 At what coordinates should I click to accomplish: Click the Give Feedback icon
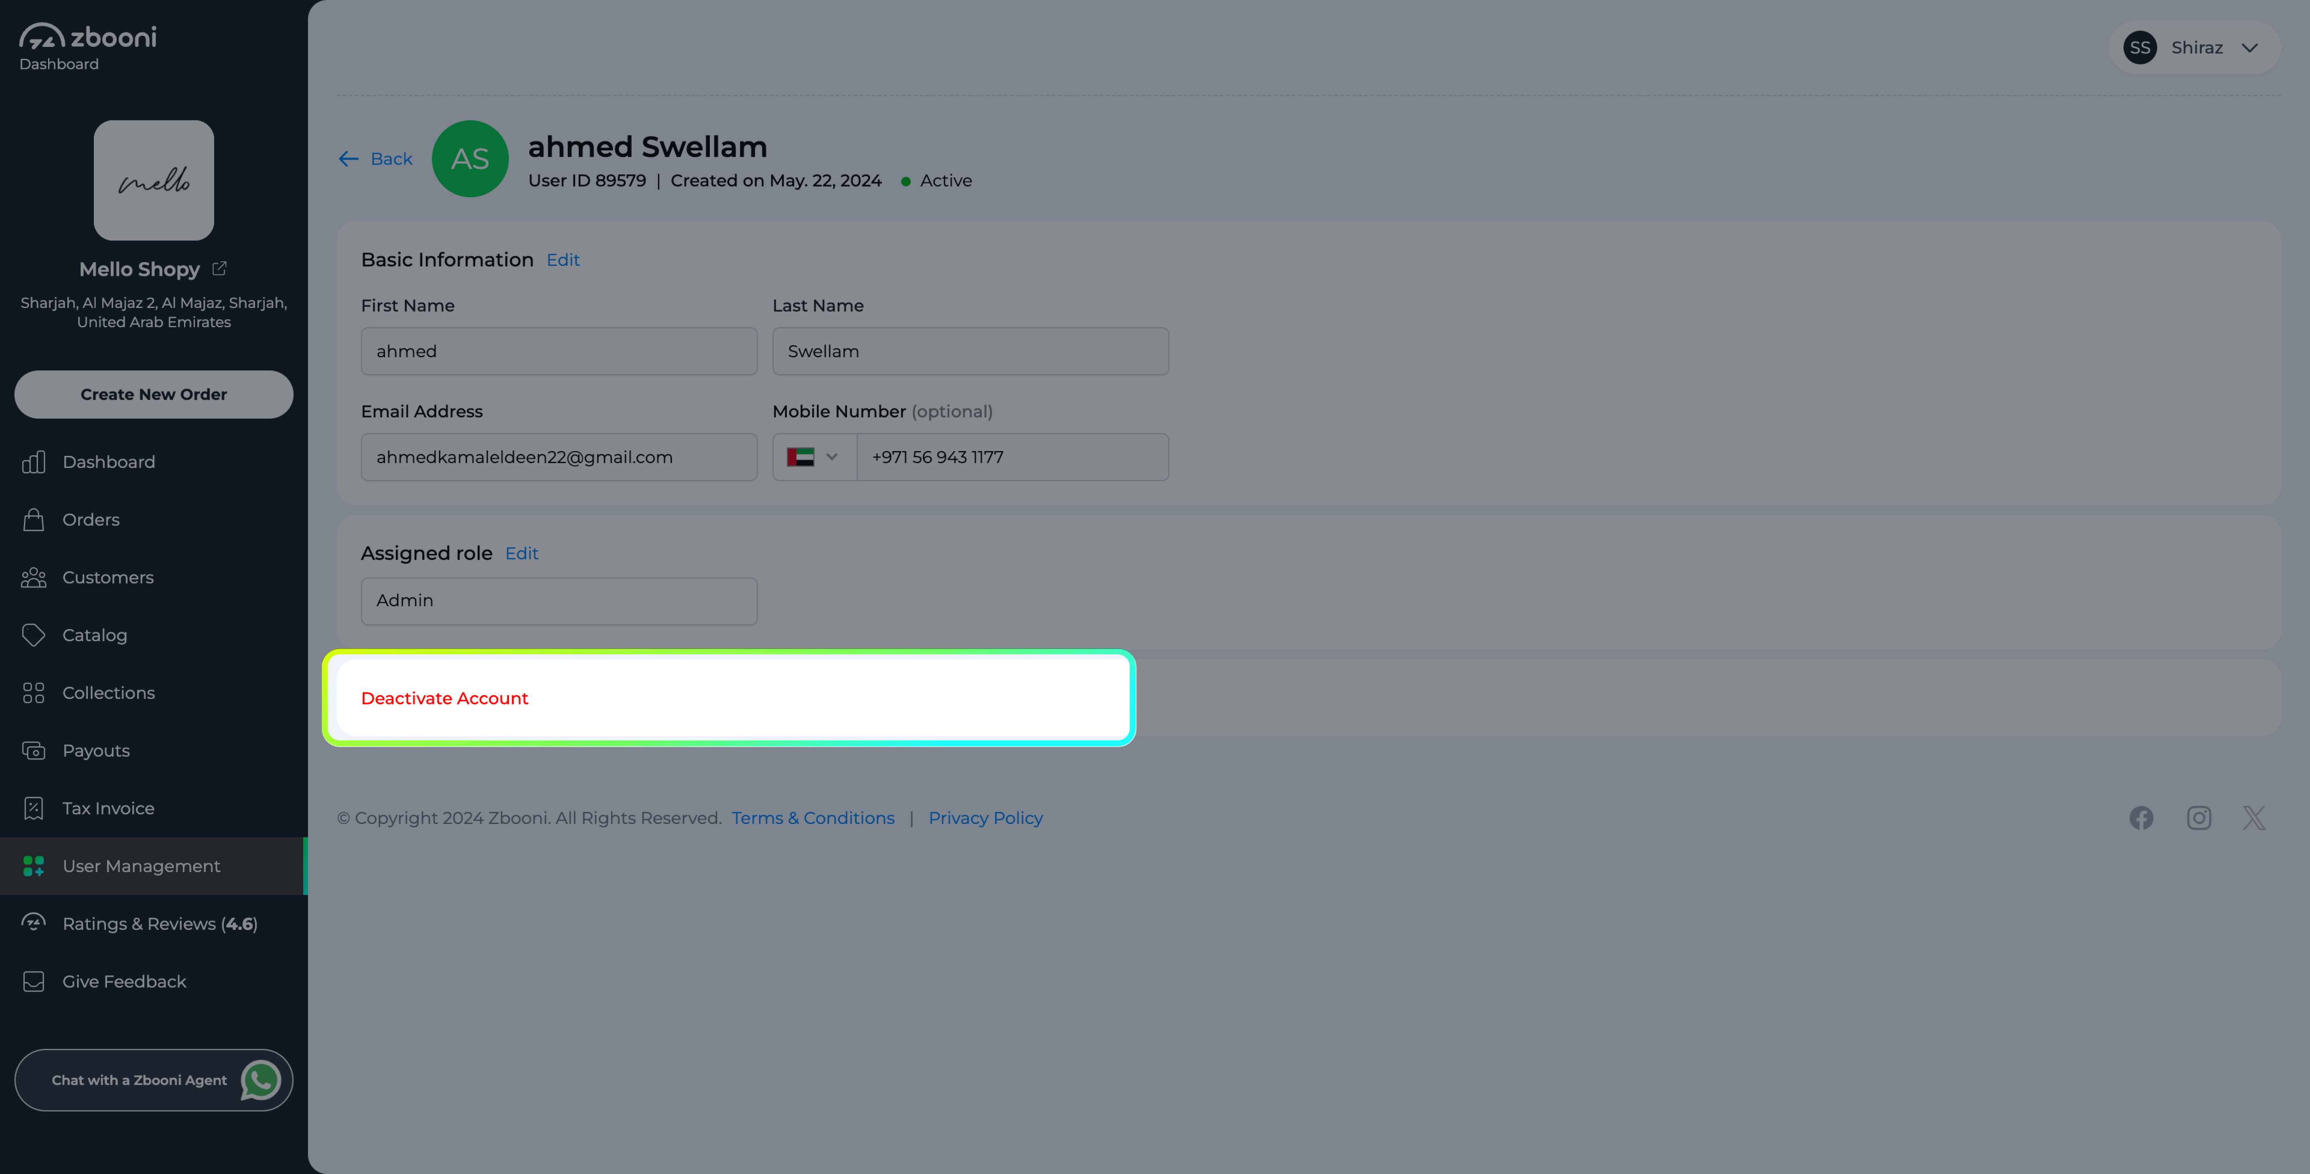pyautogui.click(x=34, y=981)
